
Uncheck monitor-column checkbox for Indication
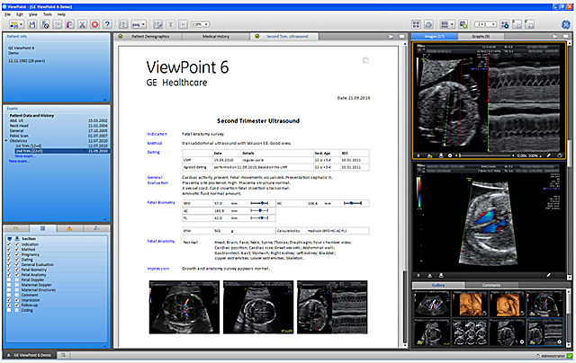point(9,244)
